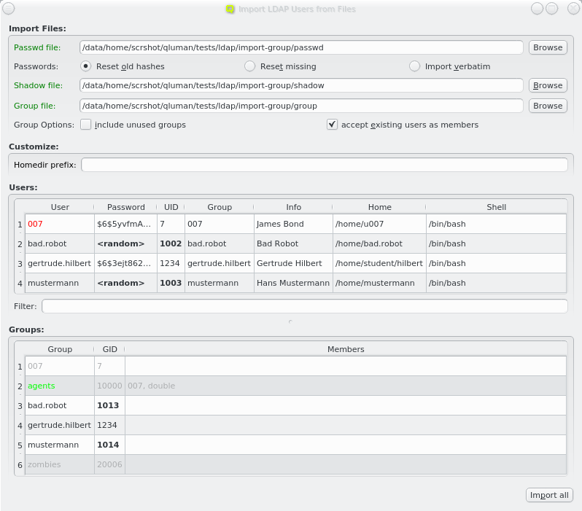The image size is (582, 511).
Task: Select groups table row header 5
Action: 20,445
